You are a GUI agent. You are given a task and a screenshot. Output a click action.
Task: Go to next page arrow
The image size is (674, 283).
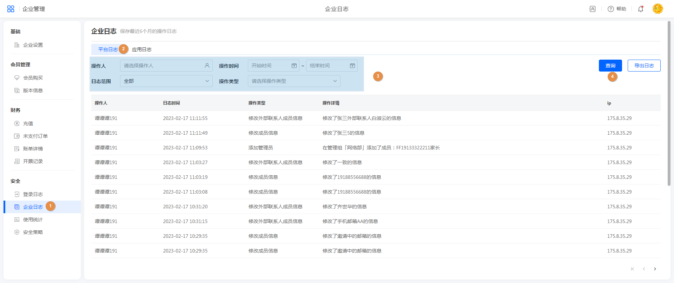655,269
